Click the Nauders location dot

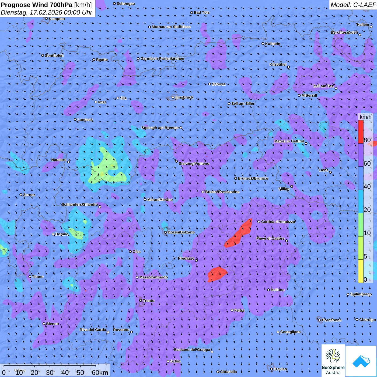point(68,162)
